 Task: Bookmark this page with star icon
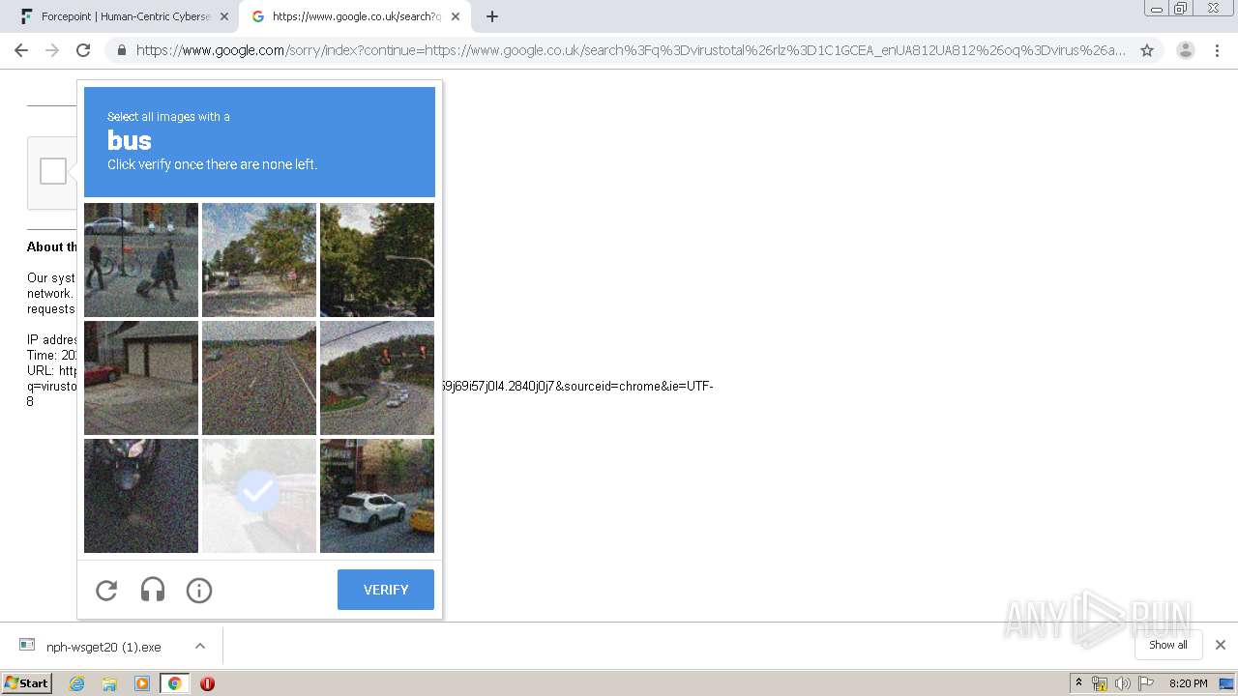tap(1147, 50)
